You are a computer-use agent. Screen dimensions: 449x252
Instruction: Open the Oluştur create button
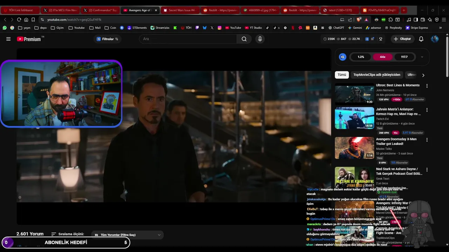tap(402, 39)
